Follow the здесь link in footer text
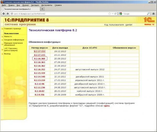This screenshot has width=157, height=132. [x=107, y=106]
